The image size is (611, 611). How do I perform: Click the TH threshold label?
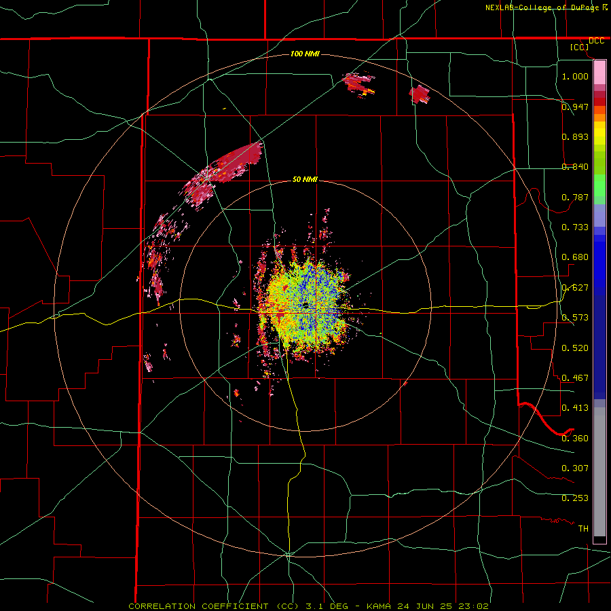pyautogui.click(x=583, y=528)
